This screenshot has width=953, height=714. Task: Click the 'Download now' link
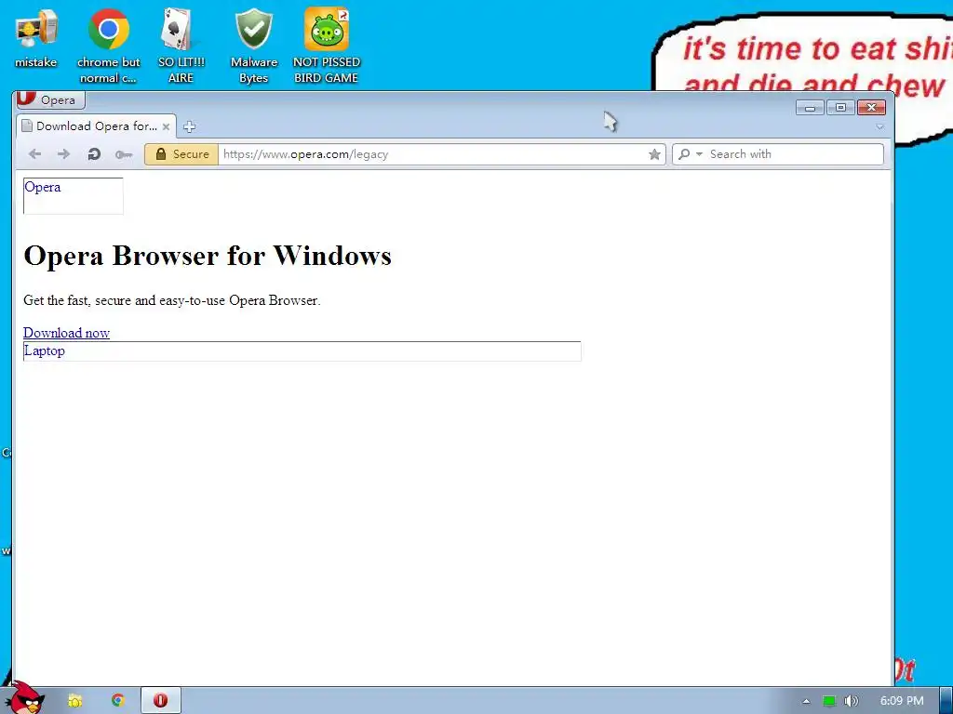click(66, 333)
